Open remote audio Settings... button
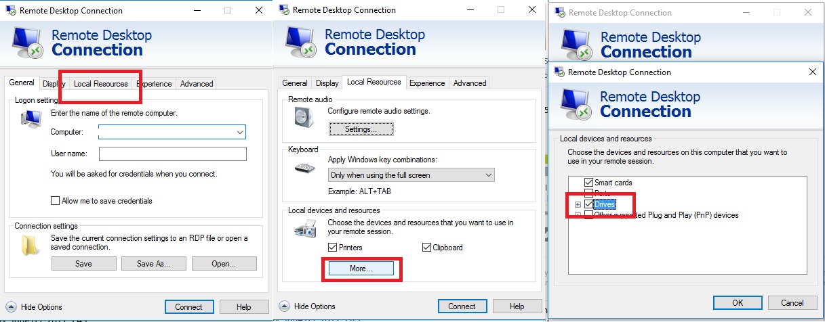Image resolution: width=825 pixels, height=322 pixels. (361, 129)
